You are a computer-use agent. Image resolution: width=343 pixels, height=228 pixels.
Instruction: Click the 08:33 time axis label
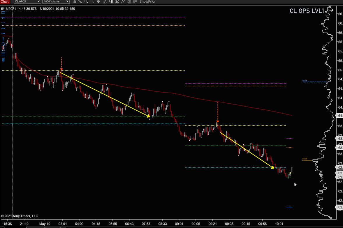(163, 224)
